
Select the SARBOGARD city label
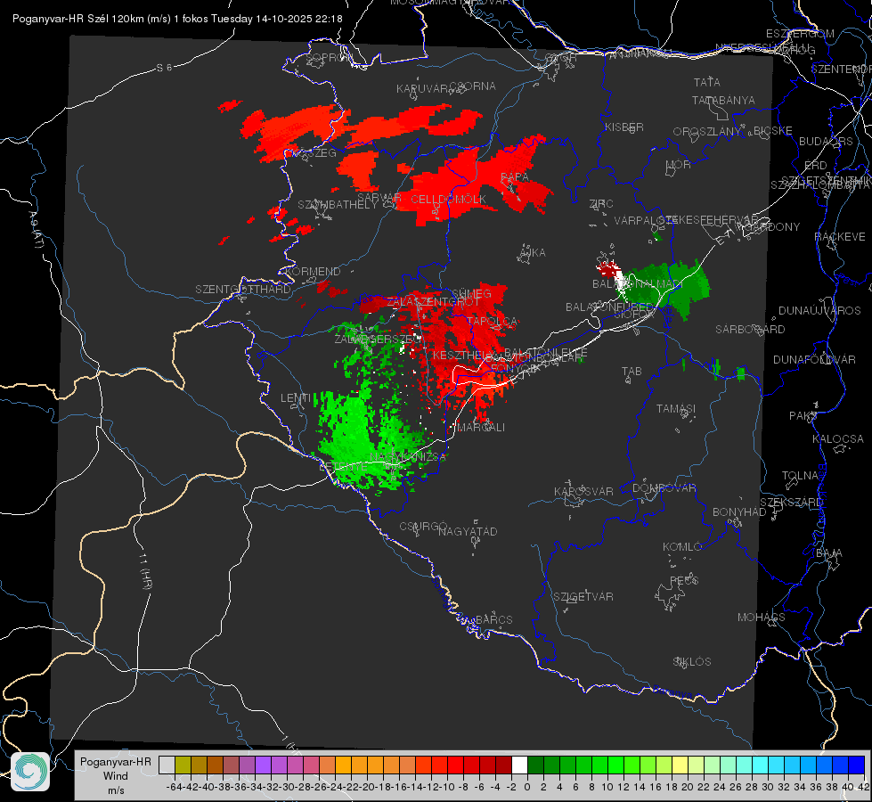point(750,330)
